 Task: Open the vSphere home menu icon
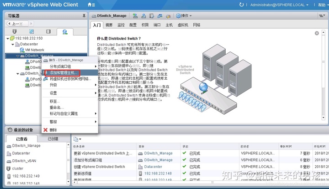point(91,5)
